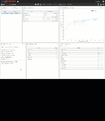
Task: Click the new document icon at toolbar right
Action: click(98, 4)
